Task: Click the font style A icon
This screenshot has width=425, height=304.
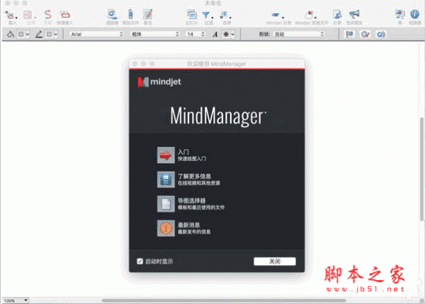Action: coord(215,35)
